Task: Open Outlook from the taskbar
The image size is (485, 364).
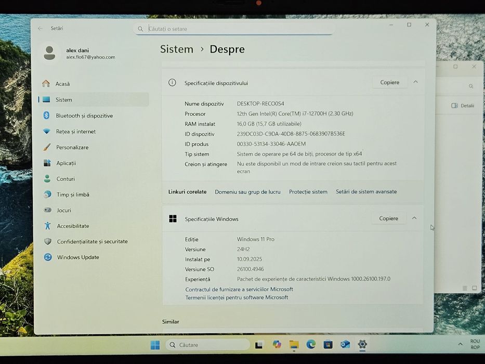Action: tap(345, 344)
